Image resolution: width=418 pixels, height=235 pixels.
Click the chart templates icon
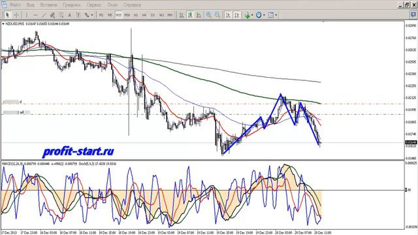pyautogui.click(x=270, y=15)
